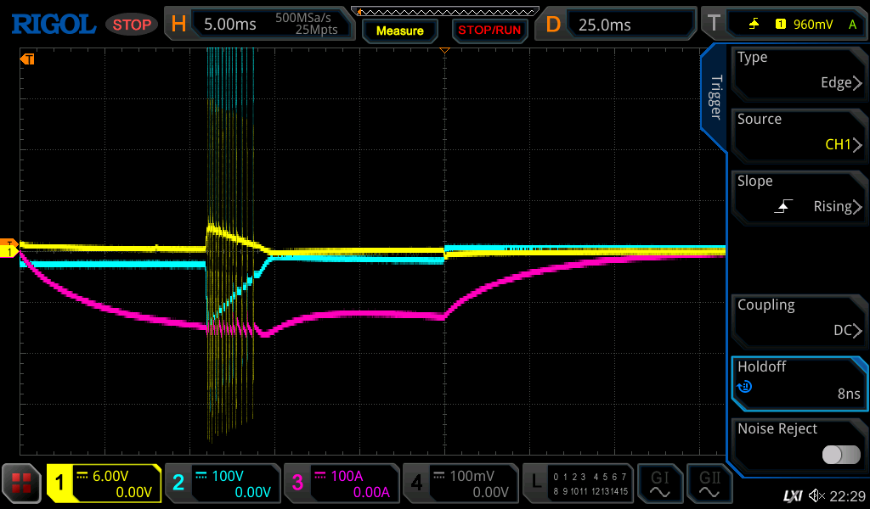This screenshot has width=870, height=509.
Task: Open the Coupling DC selection
Action: pos(799,318)
